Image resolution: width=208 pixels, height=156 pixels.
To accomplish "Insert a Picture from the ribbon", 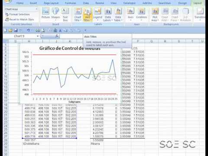I will click(45, 13).
